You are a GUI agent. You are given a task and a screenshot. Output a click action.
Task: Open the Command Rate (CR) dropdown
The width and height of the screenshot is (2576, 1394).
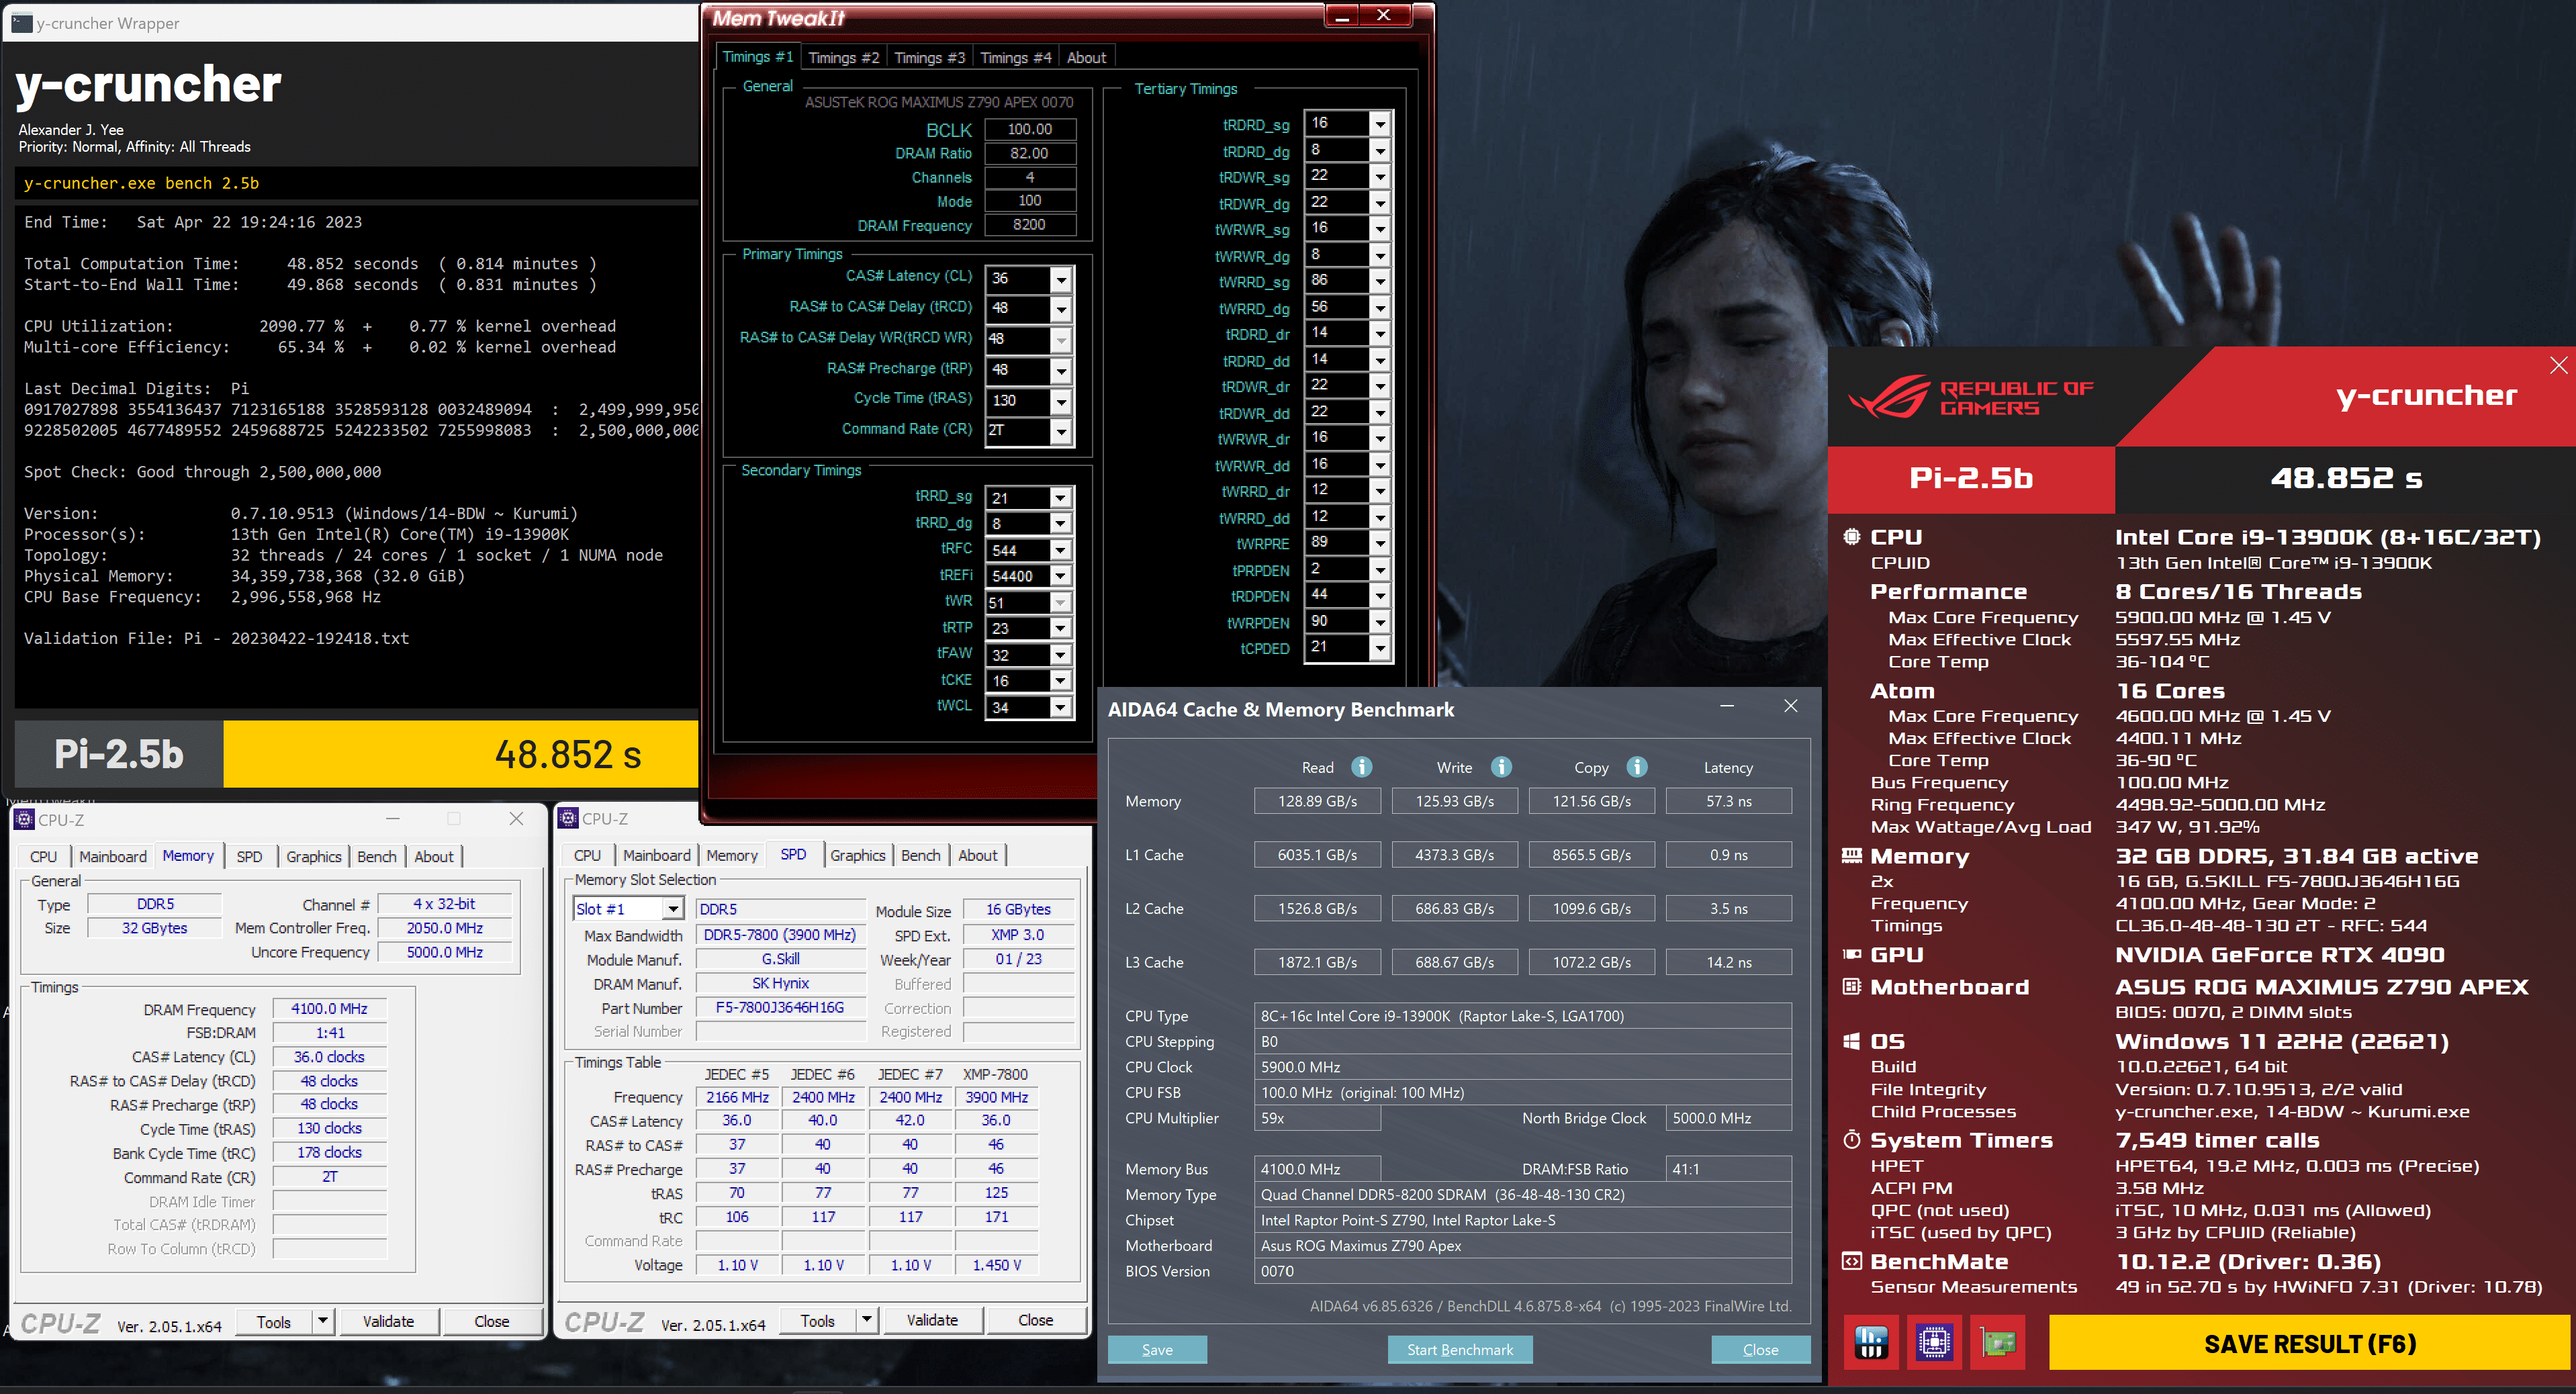pyautogui.click(x=1061, y=431)
